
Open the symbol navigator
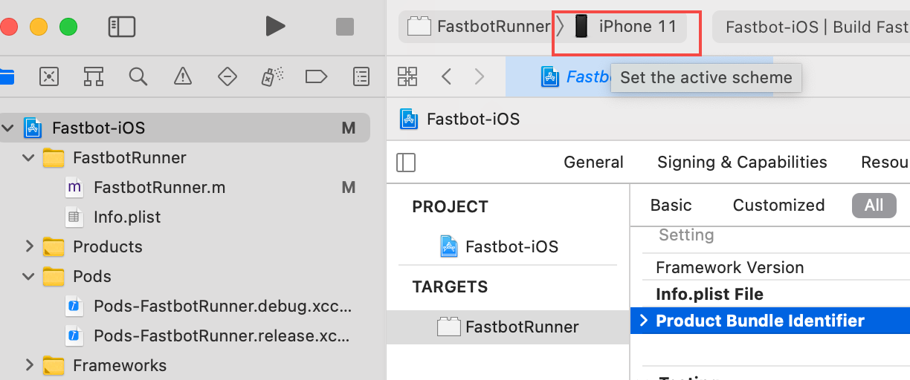(x=94, y=76)
